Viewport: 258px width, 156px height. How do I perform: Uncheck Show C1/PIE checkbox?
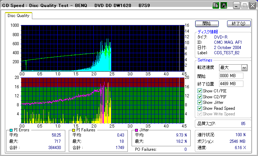coord(200,91)
